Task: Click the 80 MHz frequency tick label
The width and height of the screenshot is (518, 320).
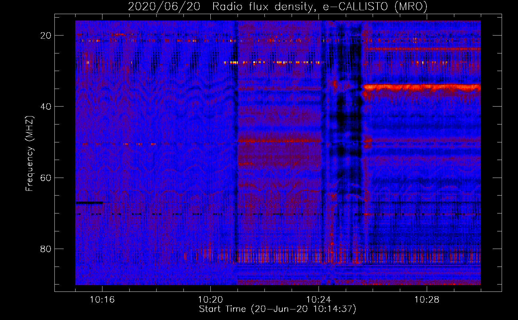Action: 46,249
